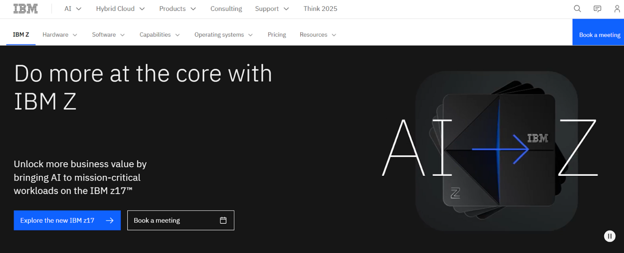624x253 pixels.
Task: Go to the Pricing page
Action: (x=277, y=35)
